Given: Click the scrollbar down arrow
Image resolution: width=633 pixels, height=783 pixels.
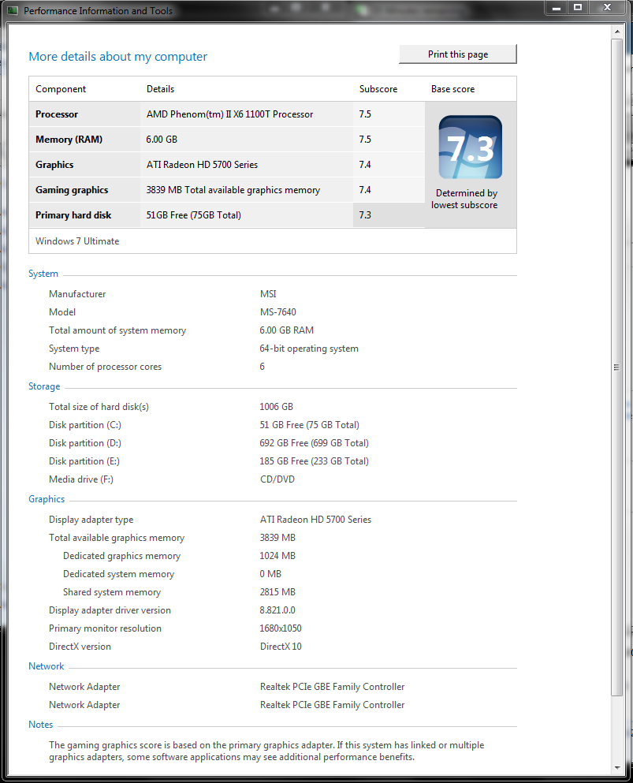Looking at the screenshot, I should [x=617, y=766].
